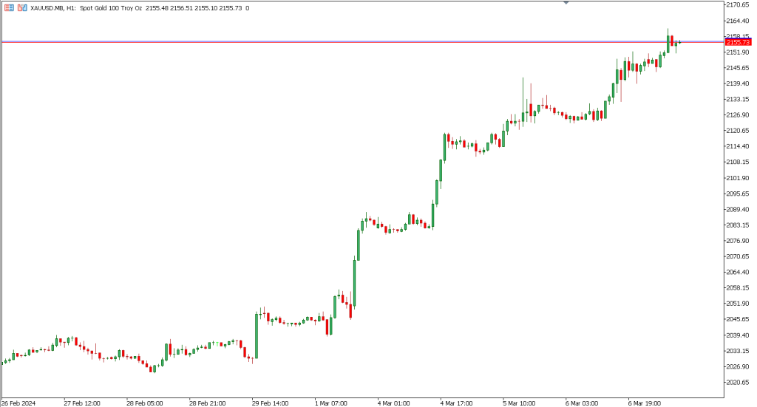757x407 pixels.
Task: Select the 1 Mar 07:00 time label
Action: [330, 403]
